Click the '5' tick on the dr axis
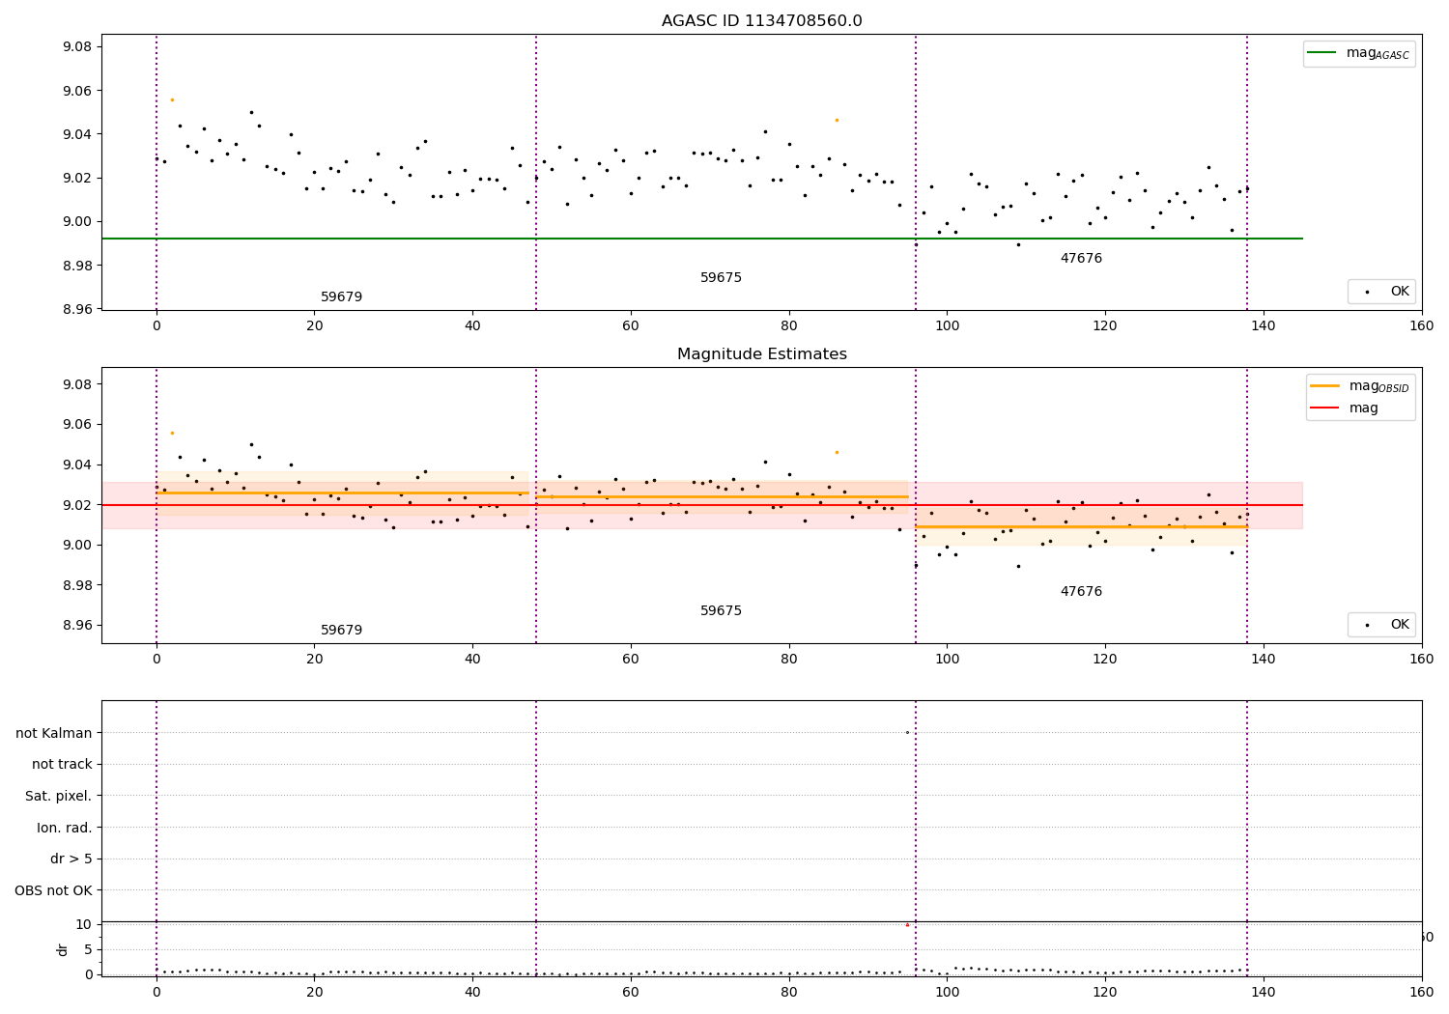Viewport: 1449px width, 1014px height. point(89,949)
